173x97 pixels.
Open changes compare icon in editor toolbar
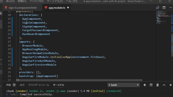(x=158, y=8)
